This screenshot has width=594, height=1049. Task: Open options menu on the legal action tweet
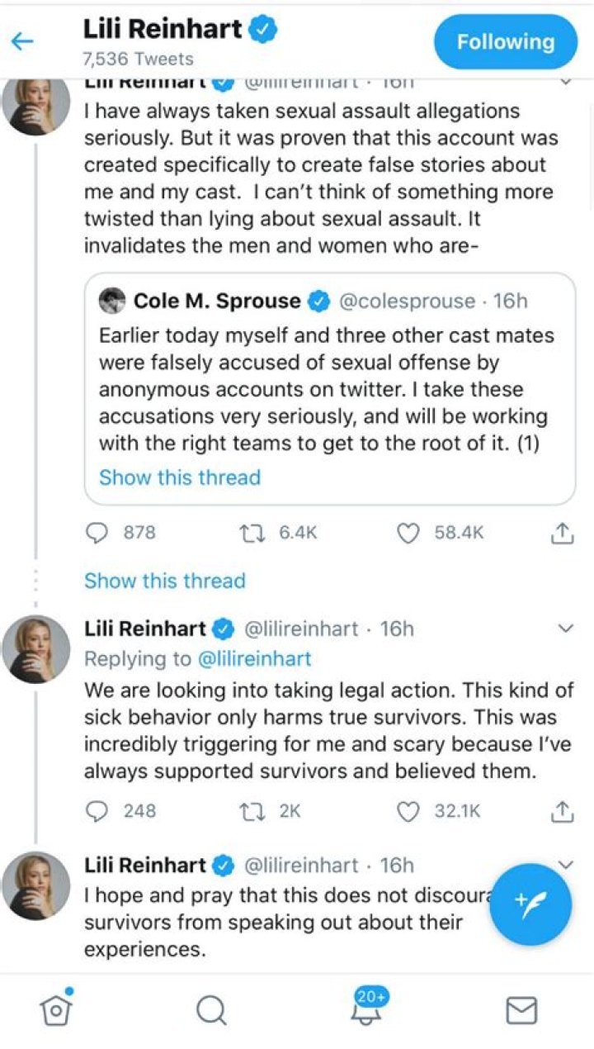click(x=567, y=628)
